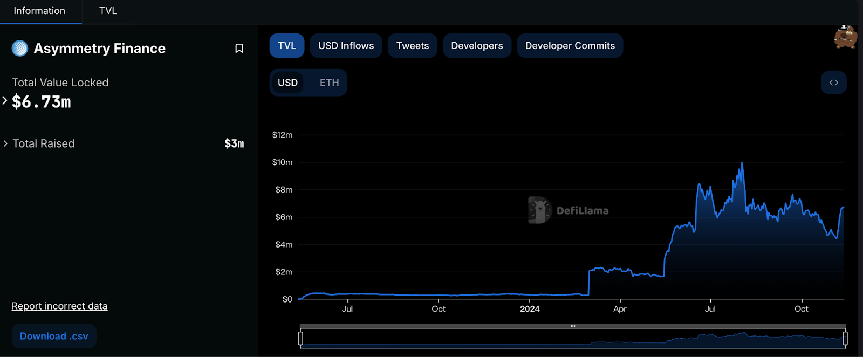The height and width of the screenshot is (357, 863).
Task: Click the peak point on TVL chart line
Action: [x=742, y=163]
